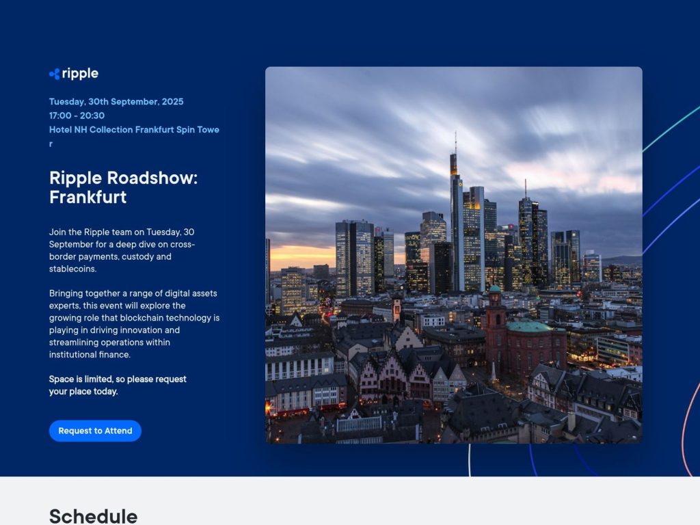Image resolution: width=700 pixels, height=525 pixels.
Task: Click the event date 'Tuesday, 30th September, 2025'
Action: tap(116, 101)
